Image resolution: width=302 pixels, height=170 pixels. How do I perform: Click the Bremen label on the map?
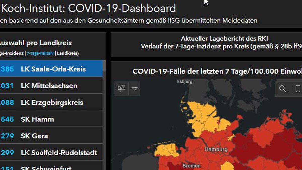pyautogui.click(x=192, y=166)
